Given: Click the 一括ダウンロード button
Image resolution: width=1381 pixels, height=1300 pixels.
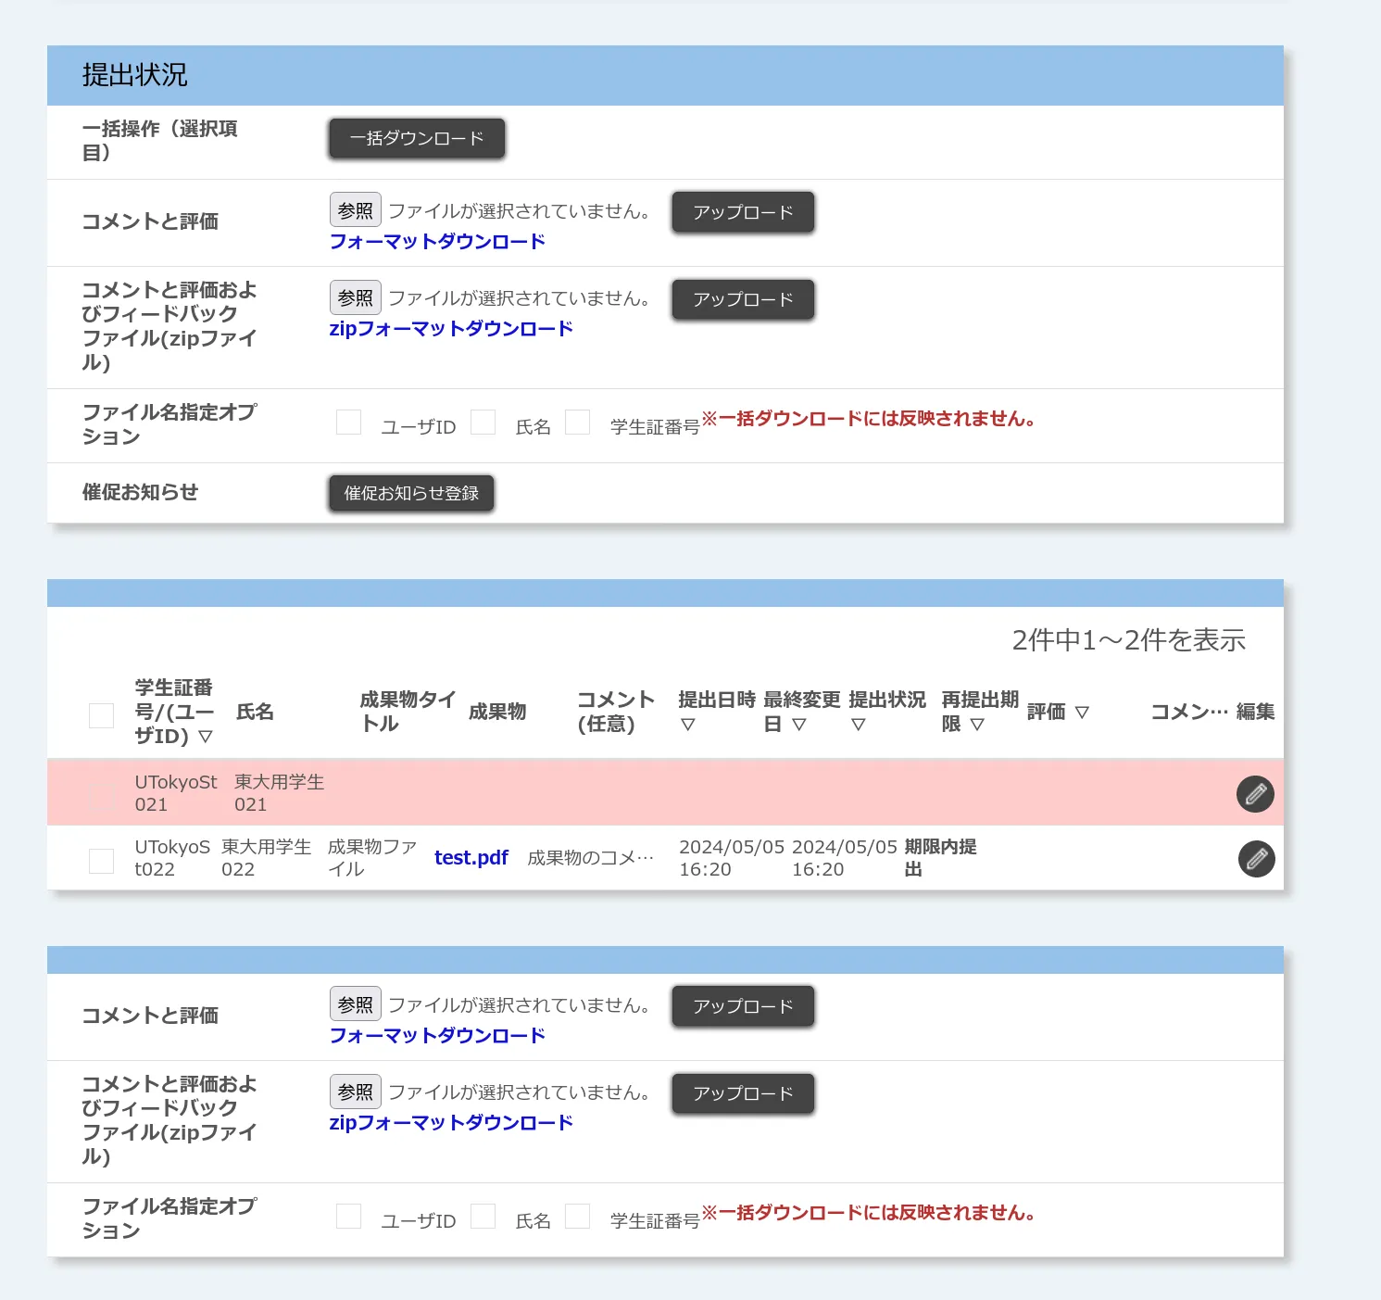Looking at the screenshot, I should (415, 138).
